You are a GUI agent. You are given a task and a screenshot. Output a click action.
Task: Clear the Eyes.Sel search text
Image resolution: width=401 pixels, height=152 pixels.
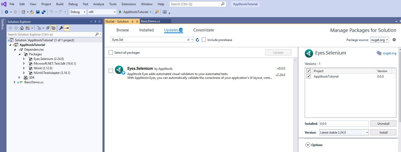[188, 40]
